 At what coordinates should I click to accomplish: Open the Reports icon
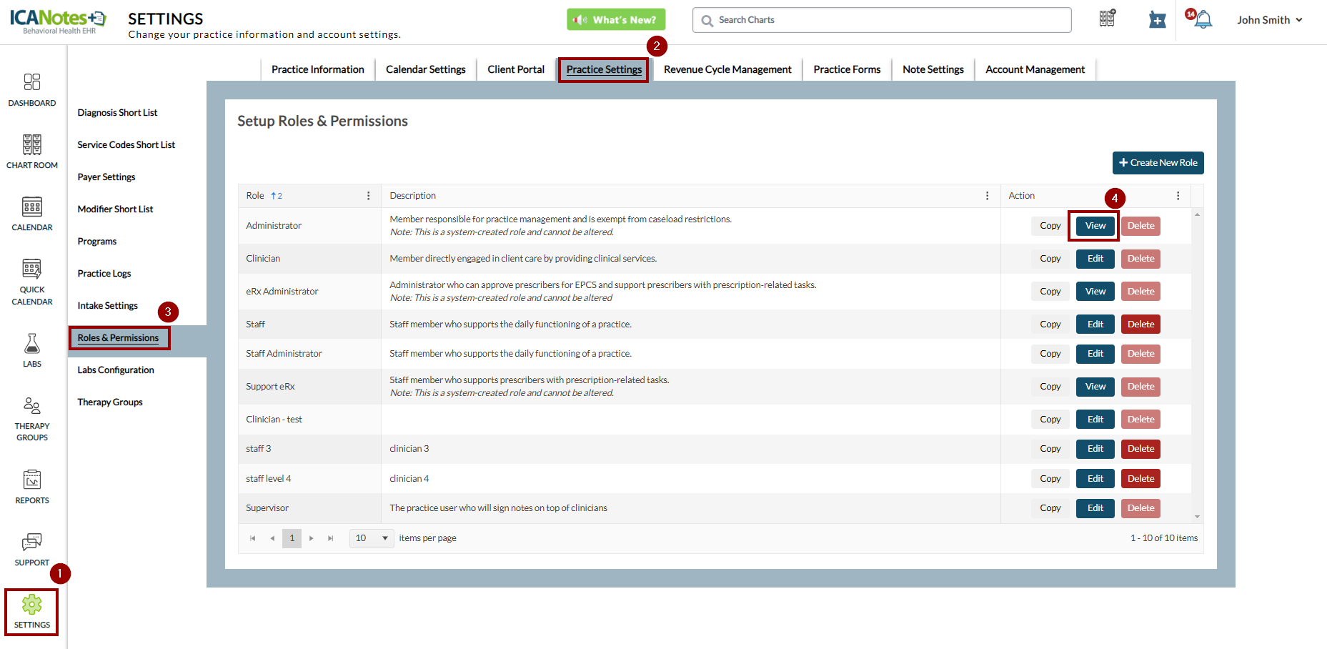pos(32,480)
